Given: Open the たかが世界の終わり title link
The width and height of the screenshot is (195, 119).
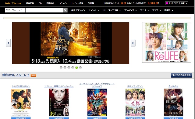Looking at the screenshot, I should [x=21, y=86].
